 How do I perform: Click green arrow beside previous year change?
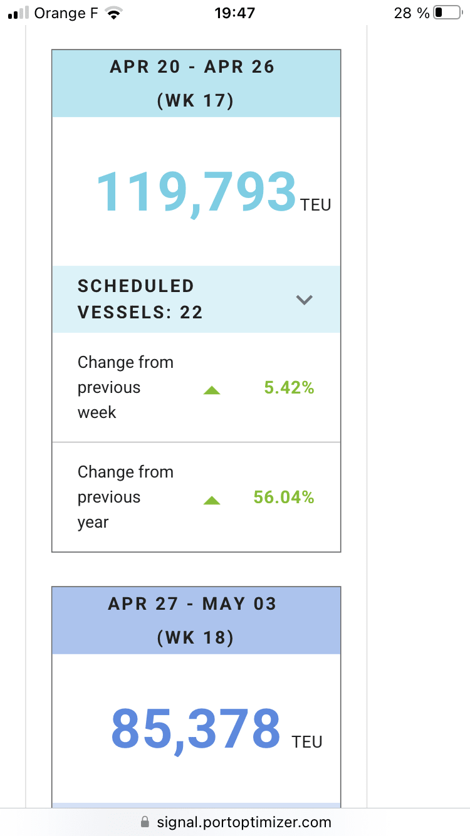(212, 500)
